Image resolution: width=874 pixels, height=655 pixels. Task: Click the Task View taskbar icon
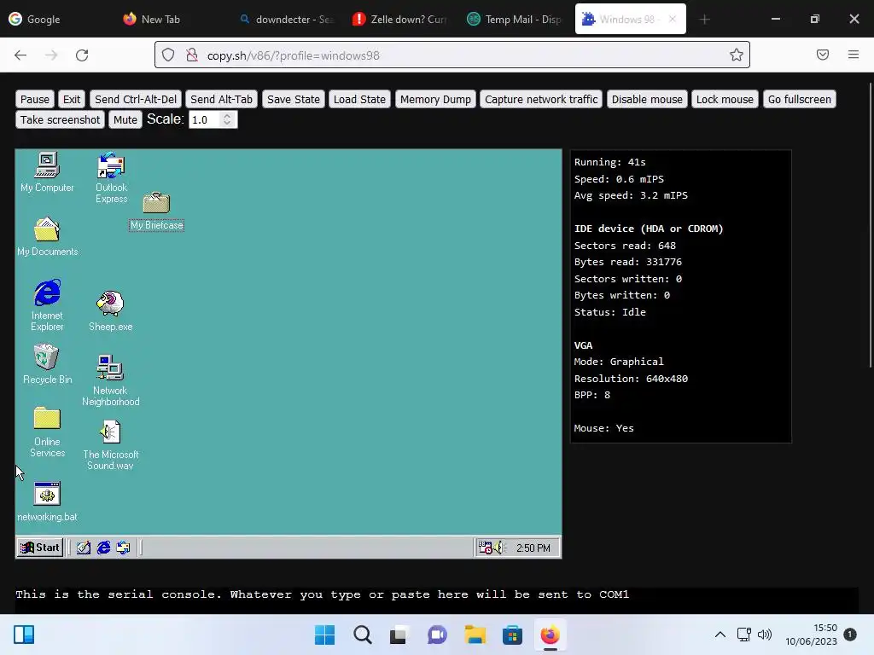[399, 635]
